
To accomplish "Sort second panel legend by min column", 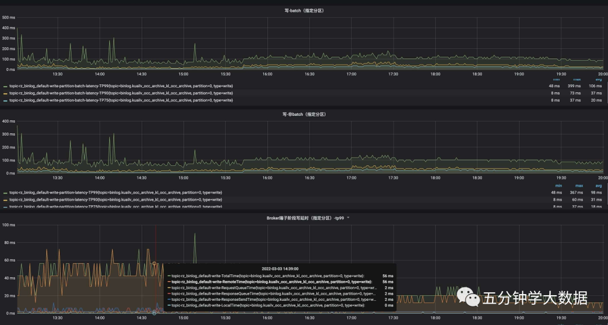I will coord(558,186).
